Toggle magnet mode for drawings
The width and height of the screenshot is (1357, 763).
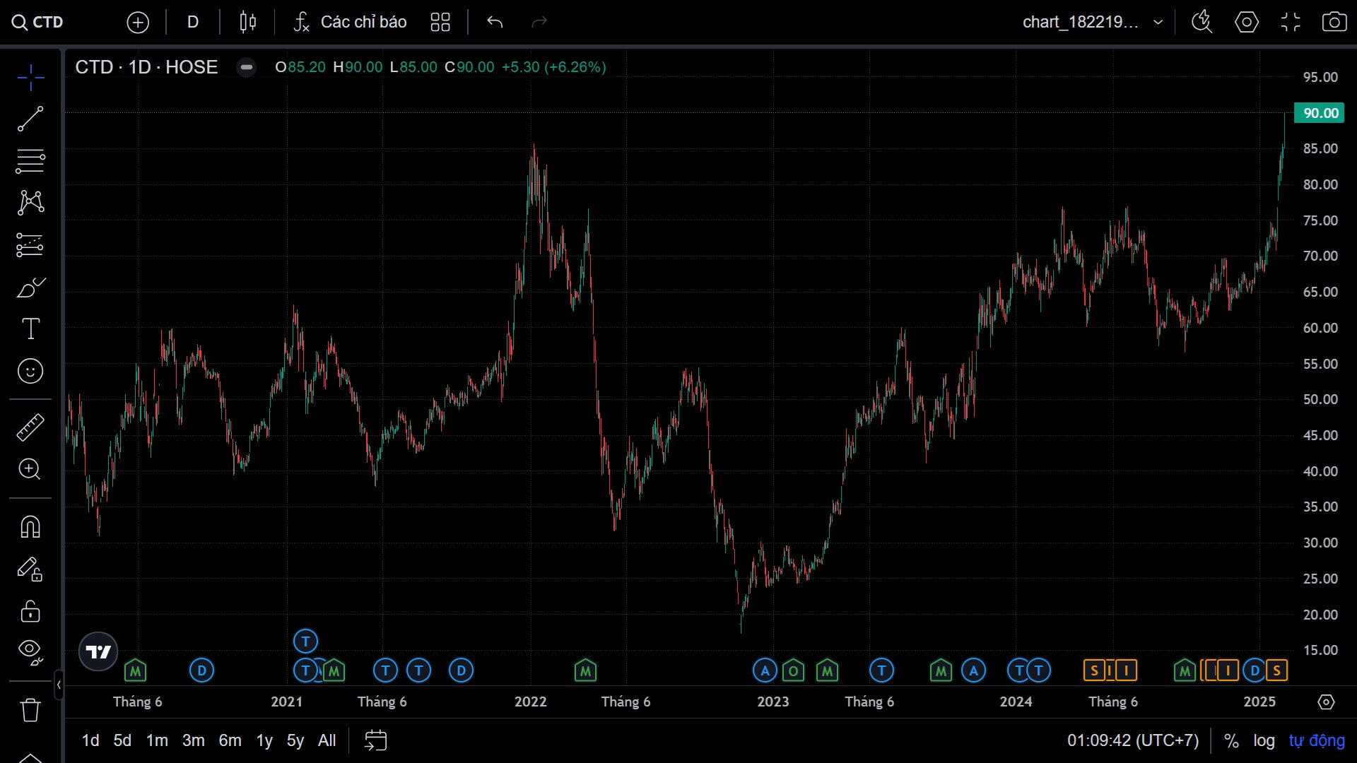pos(30,526)
